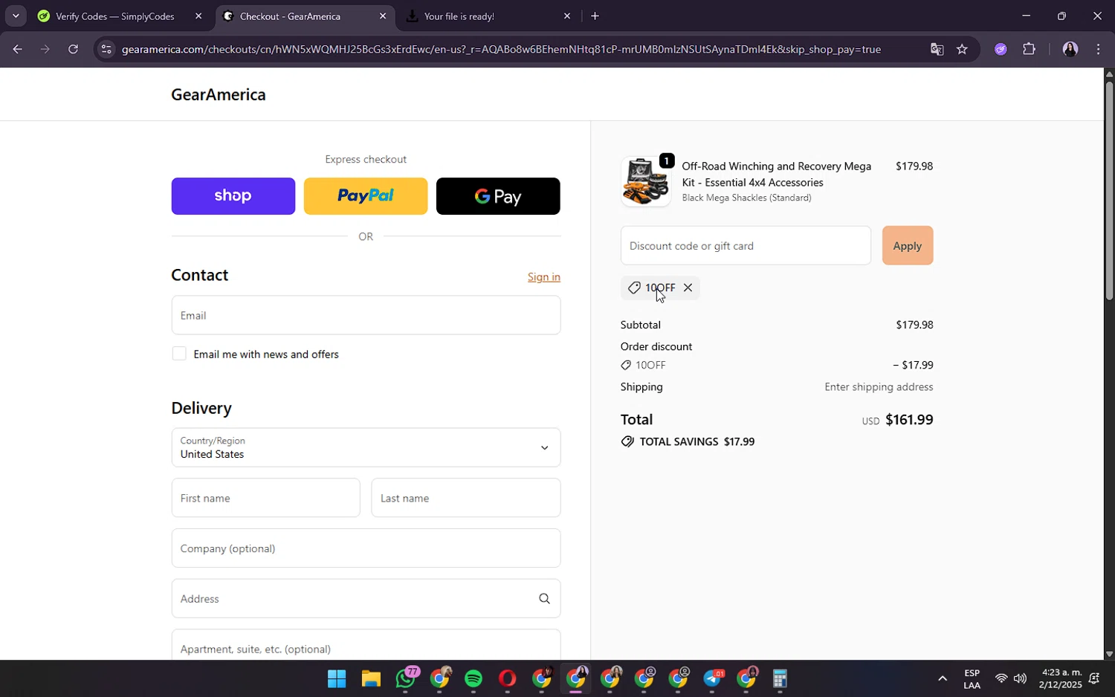Viewport: 1115px width, 697px height.
Task: Click the – $17.99 discount amount
Action: click(912, 365)
